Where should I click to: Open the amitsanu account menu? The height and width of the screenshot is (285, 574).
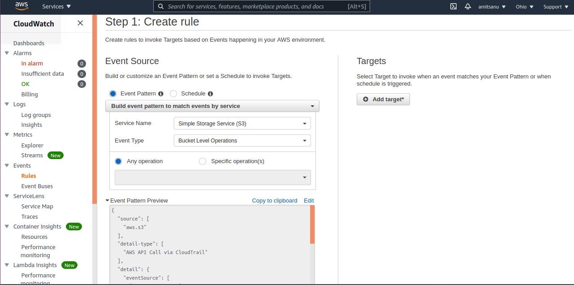[x=492, y=7]
